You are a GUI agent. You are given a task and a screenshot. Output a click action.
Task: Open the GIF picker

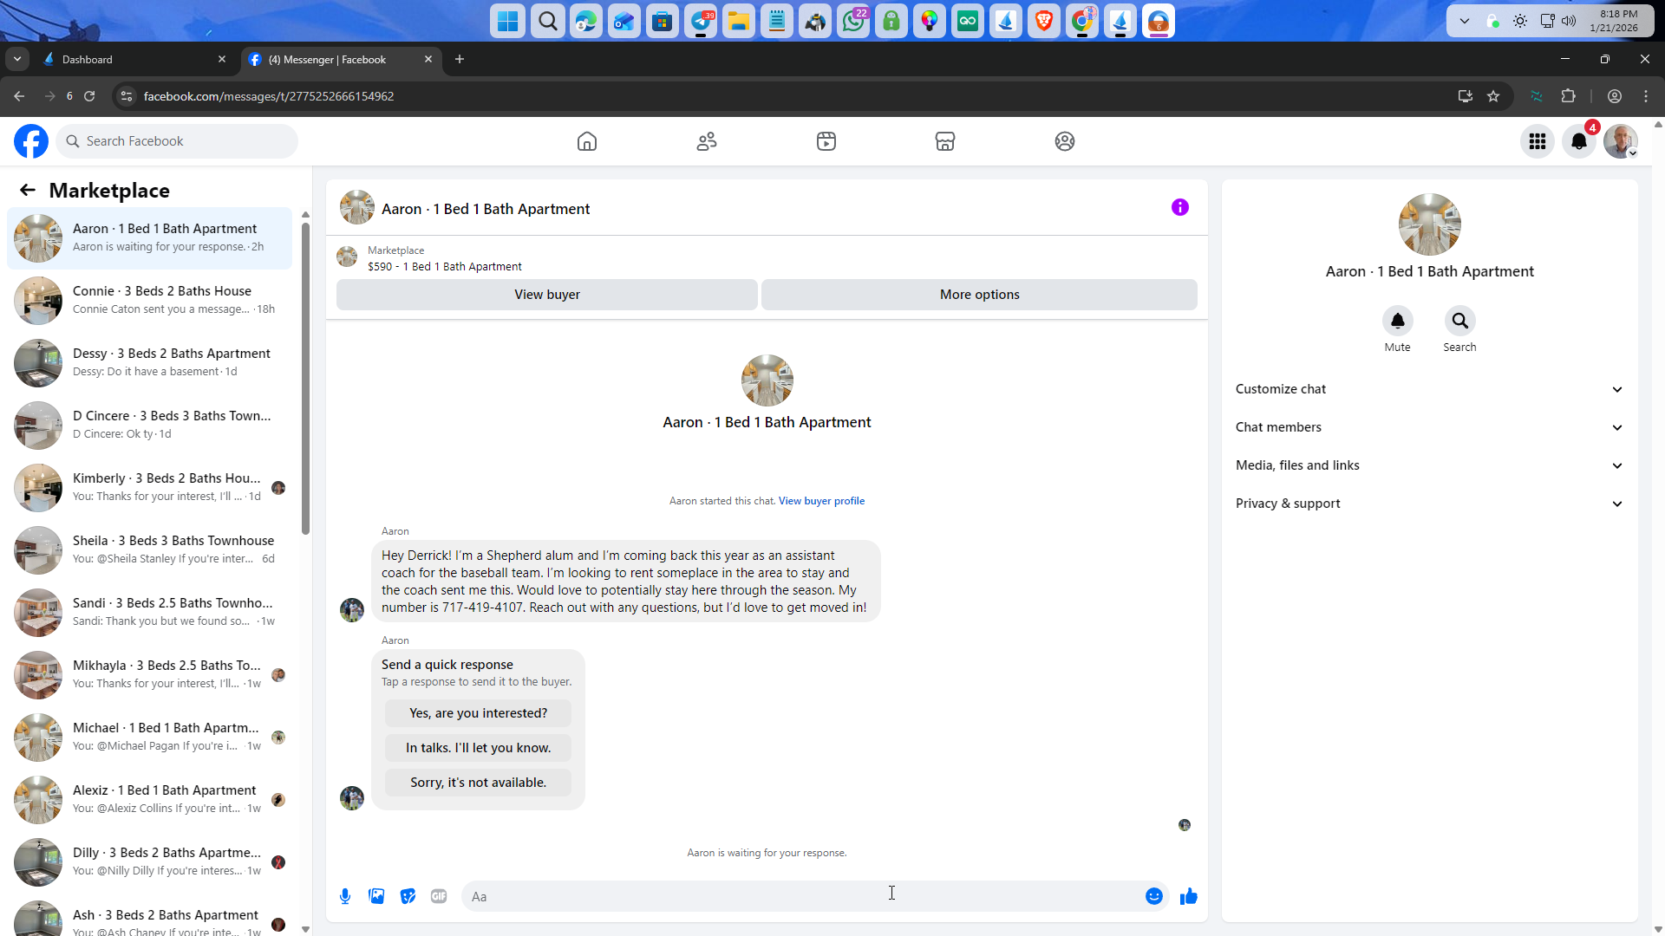tap(439, 896)
